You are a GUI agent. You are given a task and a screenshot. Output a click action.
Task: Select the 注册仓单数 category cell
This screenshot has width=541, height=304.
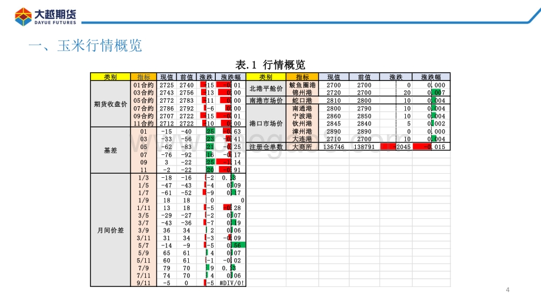coord(266,147)
